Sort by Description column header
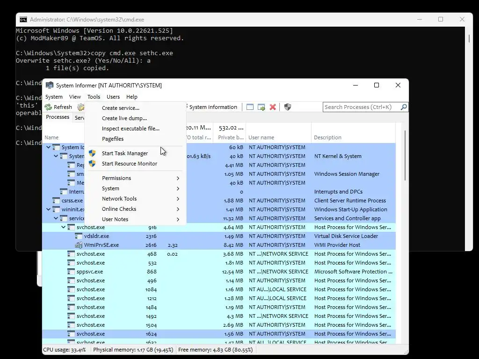The image size is (479, 359). pyautogui.click(x=354, y=138)
